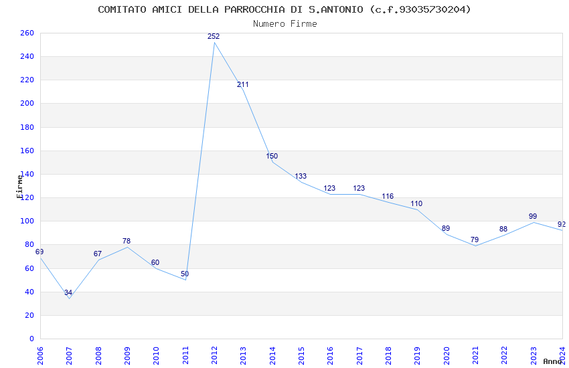
Task: Select the 89 data label
Action: click(446, 228)
